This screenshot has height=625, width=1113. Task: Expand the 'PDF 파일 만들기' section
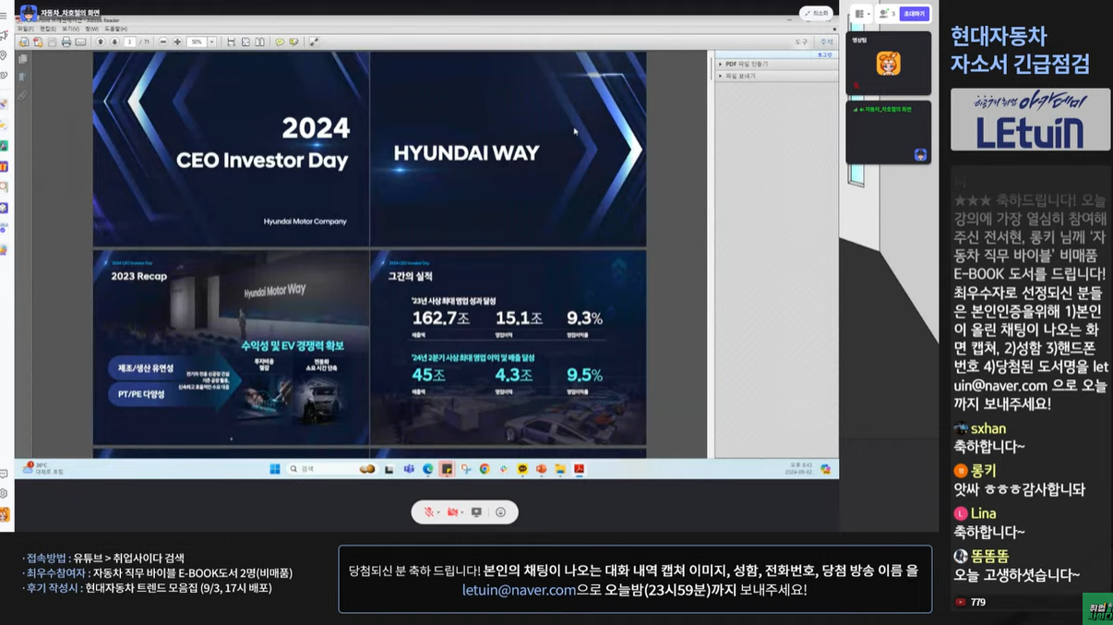pyautogui.click(x=746, y=64)
